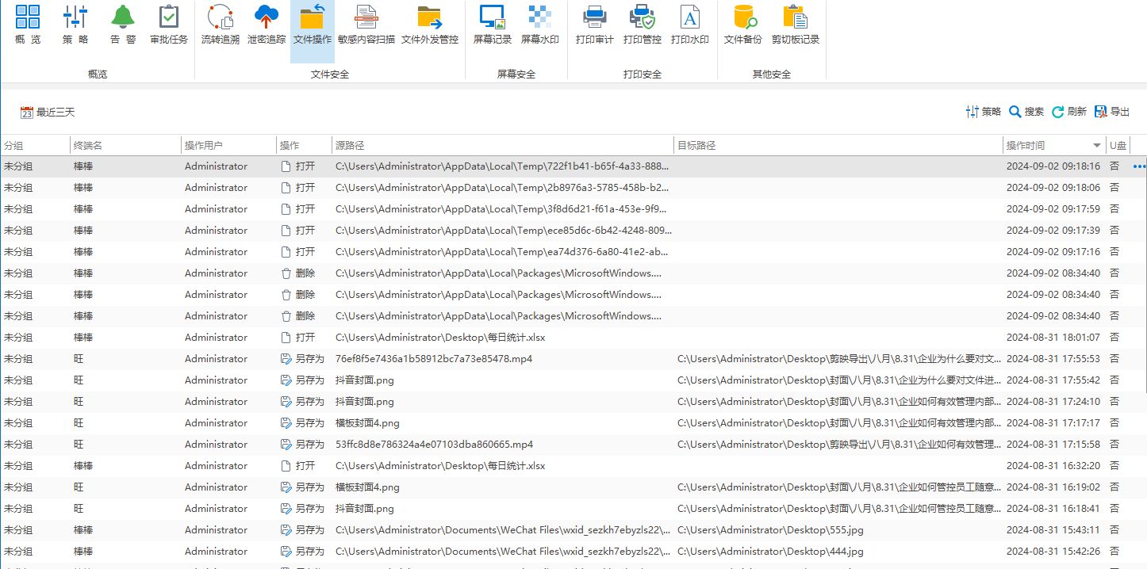Click 每日统计.xlsx row at 18:01:07
The width and height of the screenshot is (1147, 569).
coord(573,338)
